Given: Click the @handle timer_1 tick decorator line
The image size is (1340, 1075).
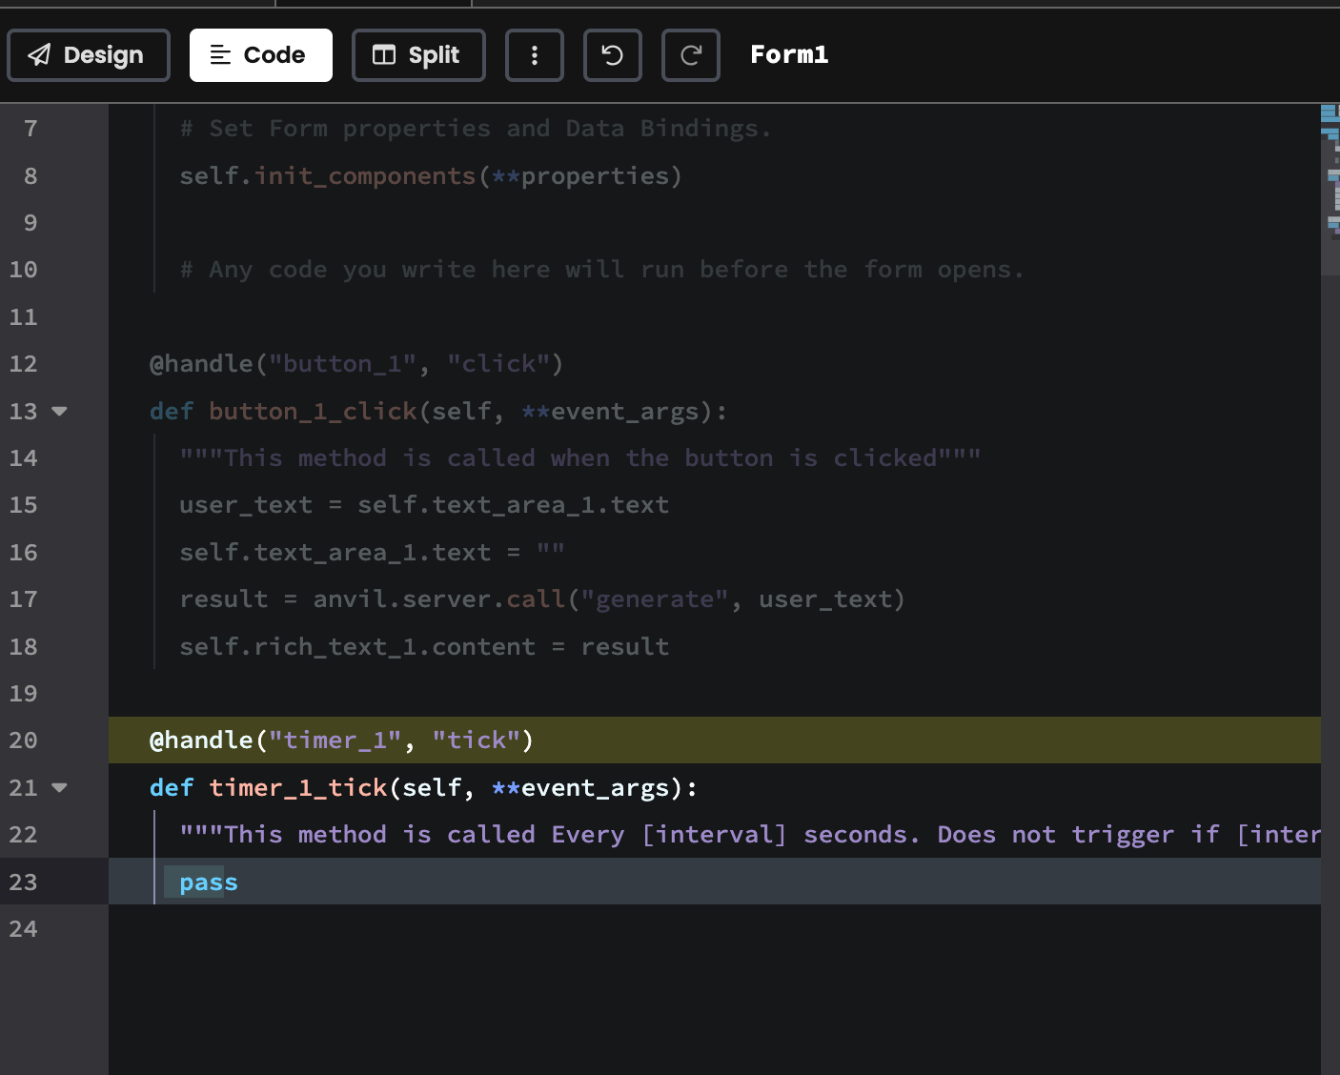Looking at the screenshot, I should point(341,740).
